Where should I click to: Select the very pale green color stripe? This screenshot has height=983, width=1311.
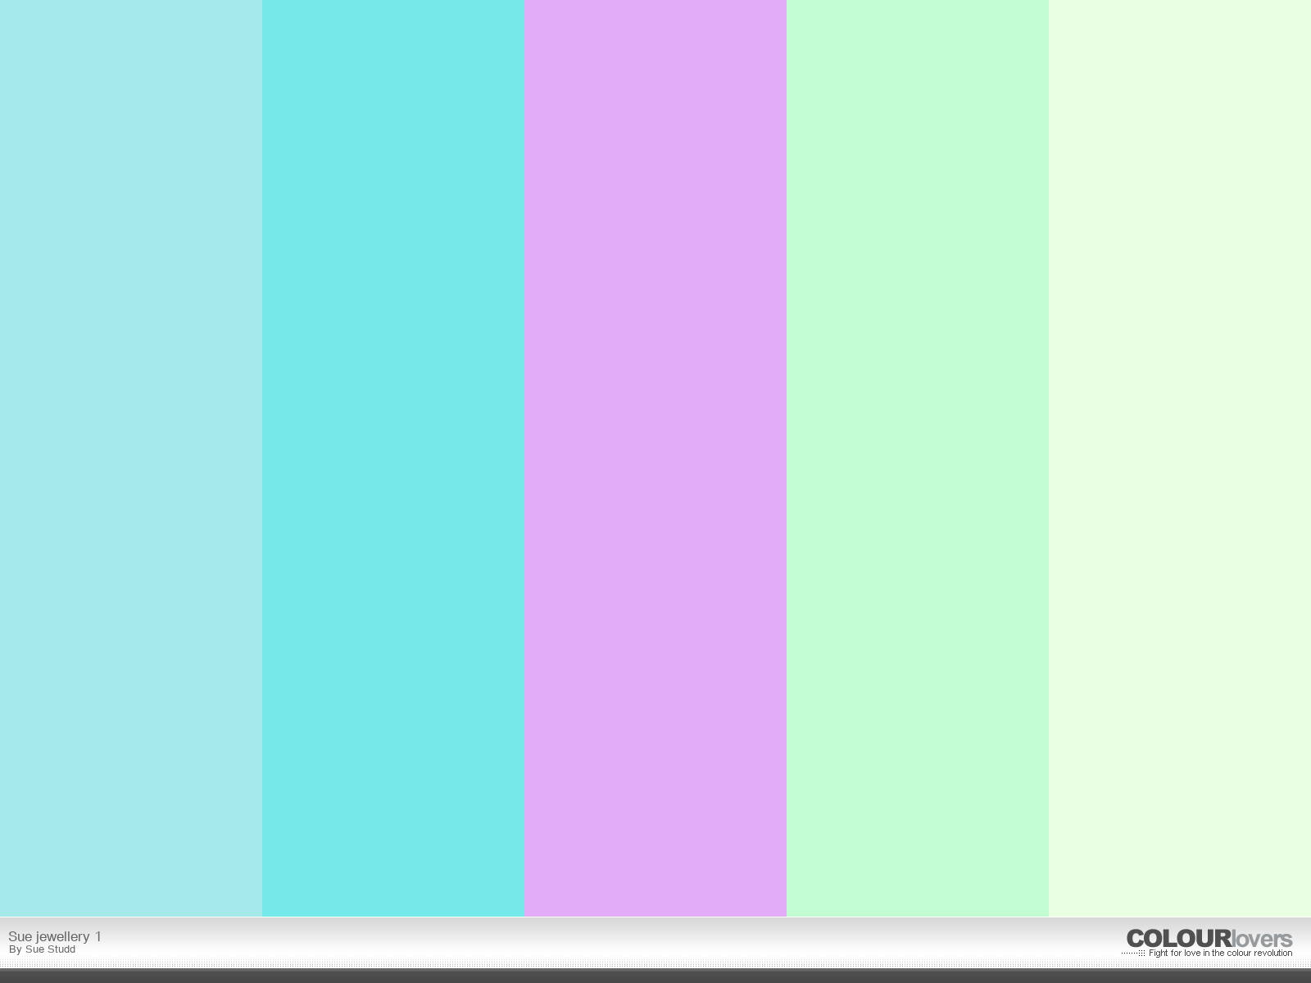1180,458
